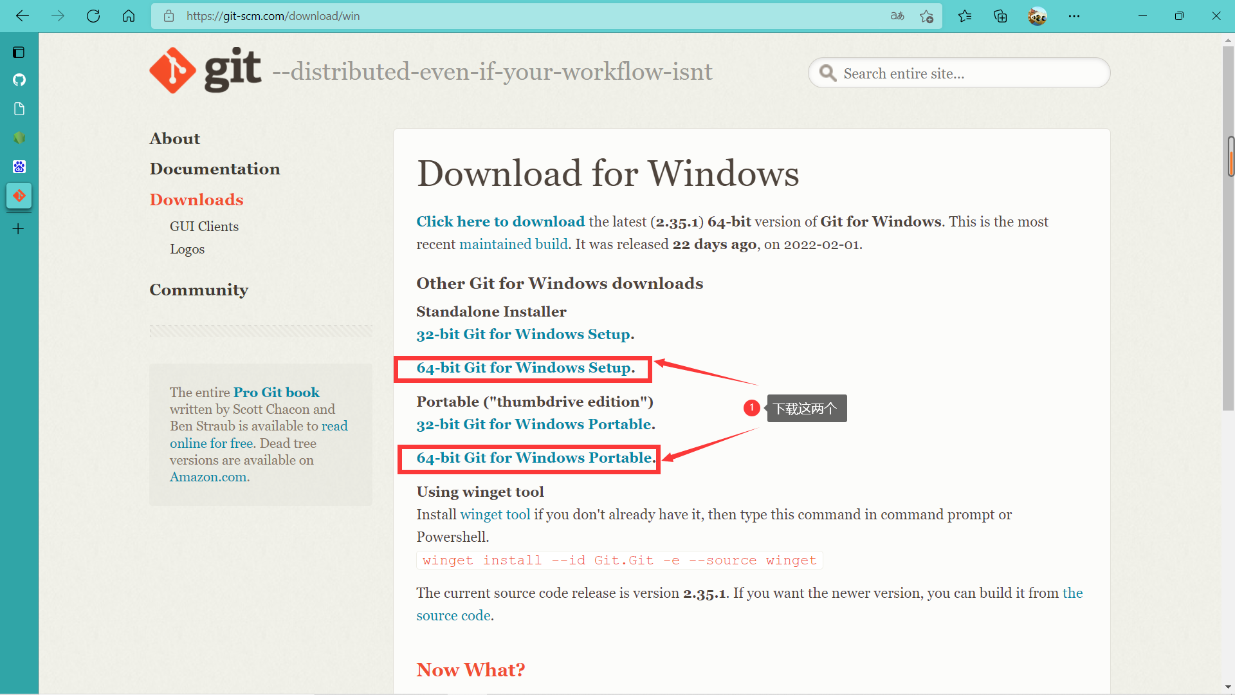
Task: Open the browser profile avatar
Action: (x=1037, y=16)
